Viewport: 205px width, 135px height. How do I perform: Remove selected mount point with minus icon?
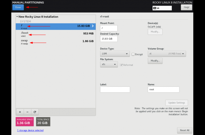[x=27, y=112]
